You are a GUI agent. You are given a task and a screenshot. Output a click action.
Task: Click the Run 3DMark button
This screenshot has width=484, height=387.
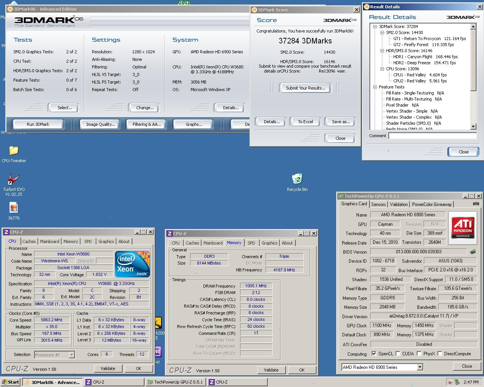[38, 124]
